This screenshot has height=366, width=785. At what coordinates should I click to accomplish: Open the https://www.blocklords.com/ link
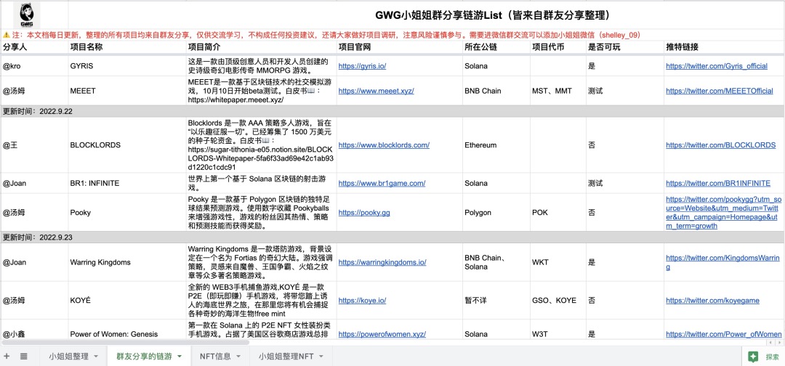384,145
